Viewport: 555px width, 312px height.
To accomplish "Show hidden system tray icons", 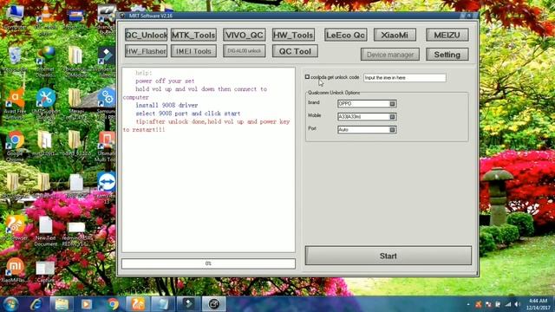I will 468,304.
